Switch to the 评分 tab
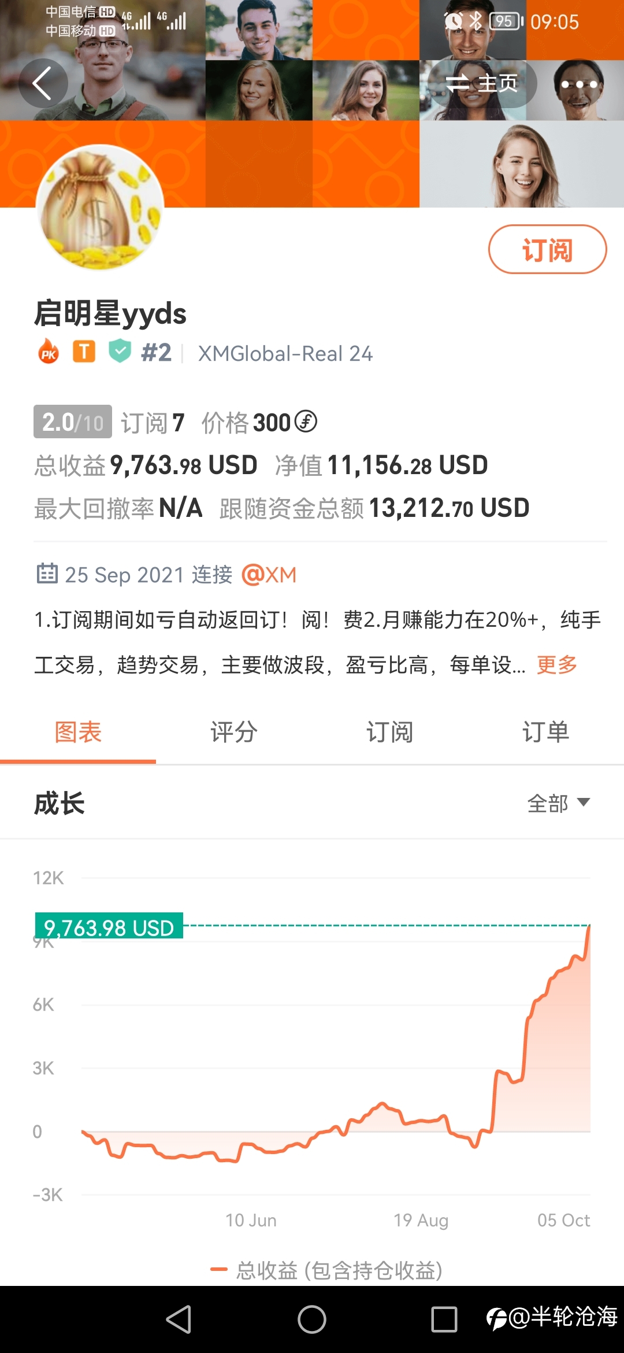This screenshot has width=624, height=1353. point(234,732)
